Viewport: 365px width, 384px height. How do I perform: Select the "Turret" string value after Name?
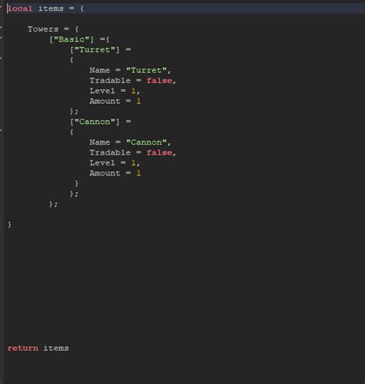[146, 70]
